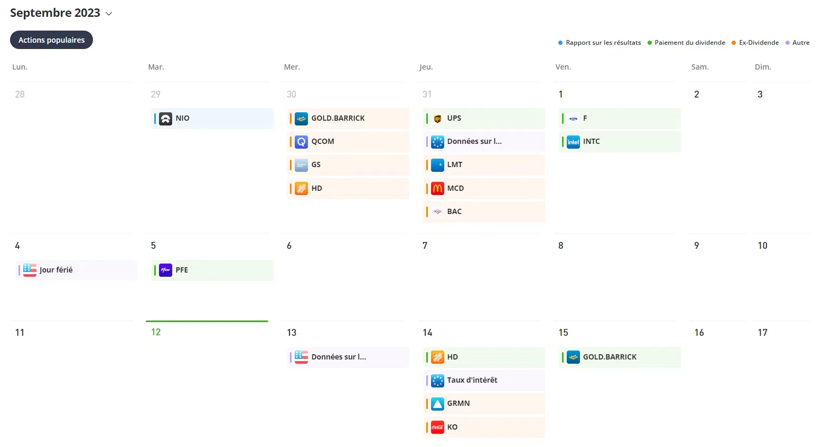Screen dimensions: 824x447
Task: Select day 7 in the Thursday column
Action: point(425,246)
